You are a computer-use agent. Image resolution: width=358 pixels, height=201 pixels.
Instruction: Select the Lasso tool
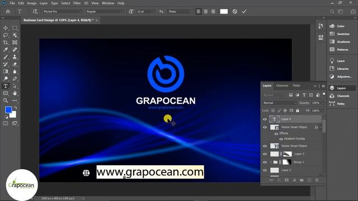pyautogui.click(x=6, y=35)
